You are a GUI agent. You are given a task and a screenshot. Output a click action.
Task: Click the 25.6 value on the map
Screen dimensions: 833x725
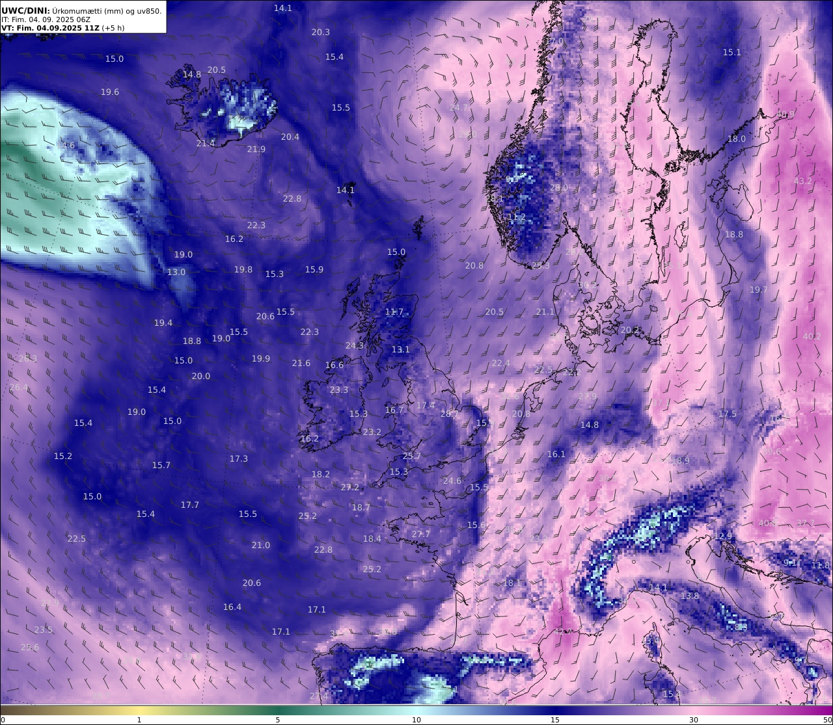(30, 647)
